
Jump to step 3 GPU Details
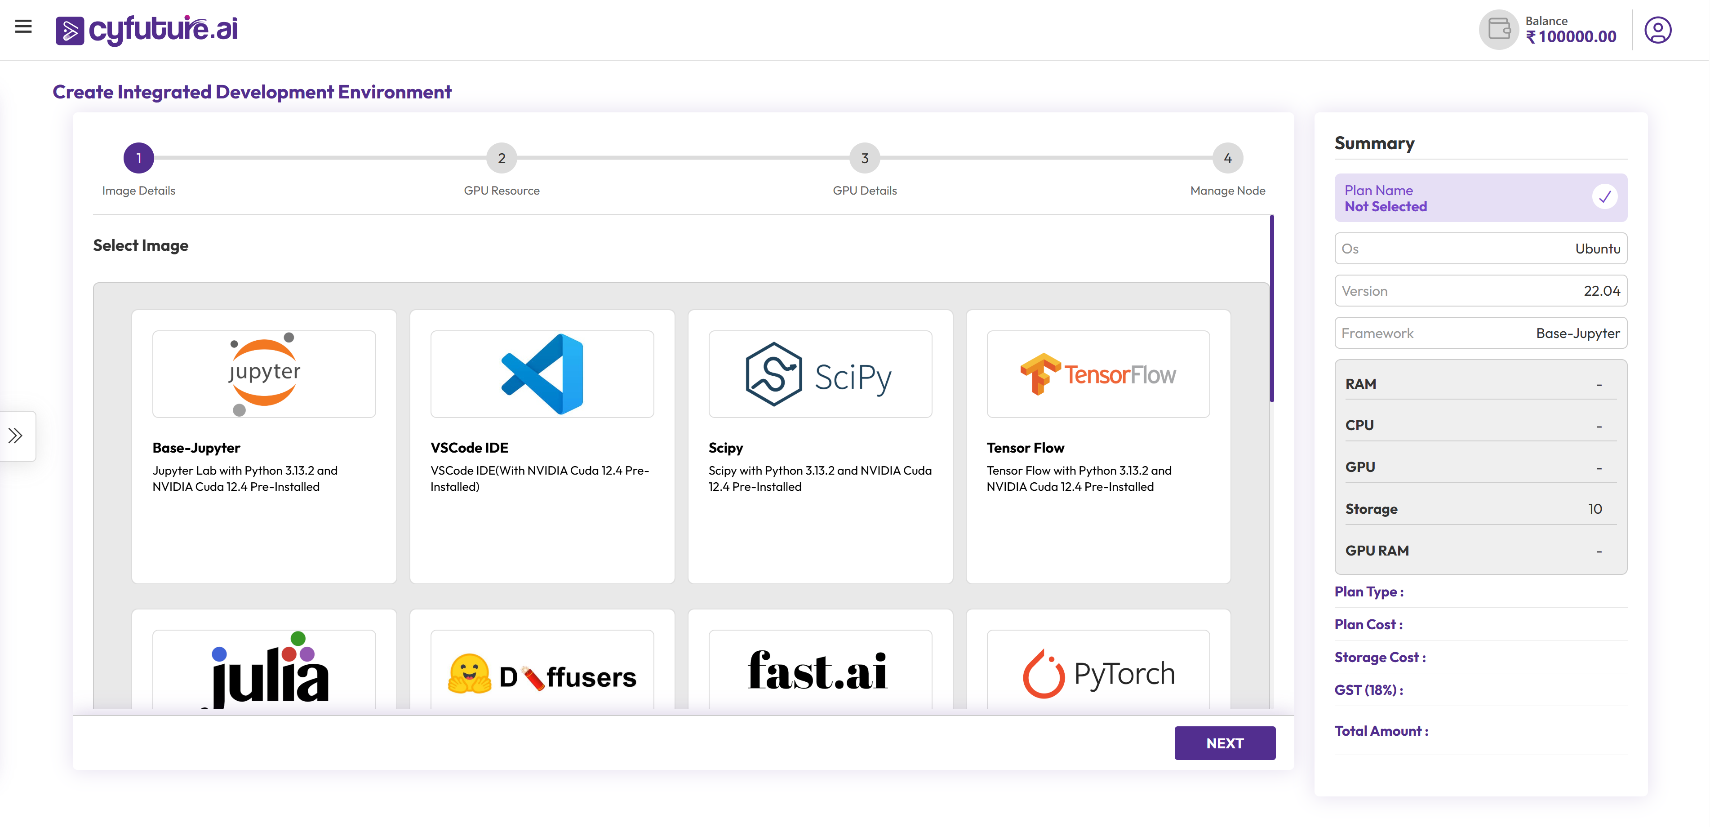click(x=864, y=158)
